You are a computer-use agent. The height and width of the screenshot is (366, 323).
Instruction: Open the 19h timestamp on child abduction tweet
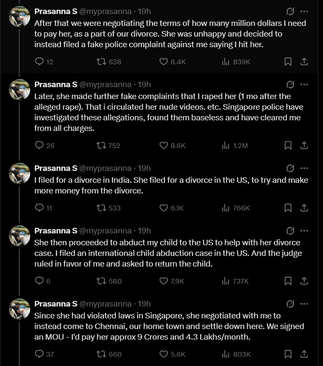click(x=145, y=231)
